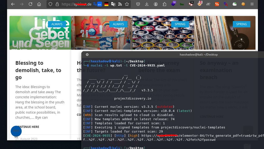The width and height of the screenshot is (264, 149).
Task: Click the '[CVE-2024-9935]' result tag
Action: [x=98, y=136]
